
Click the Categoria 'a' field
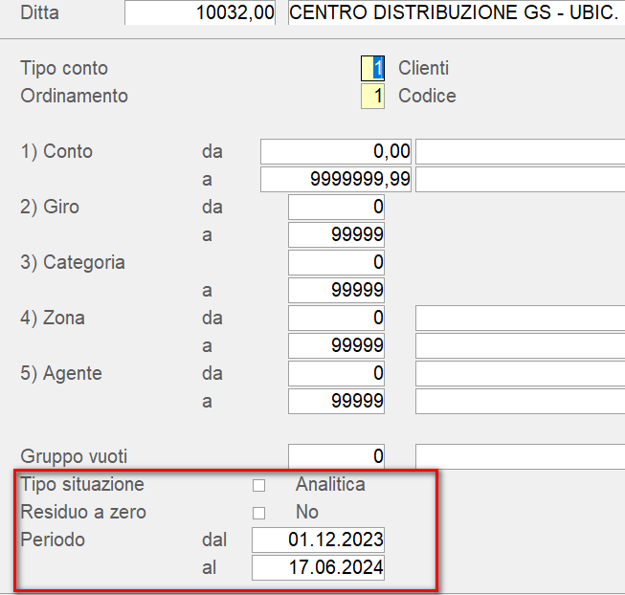click(336, 291)
